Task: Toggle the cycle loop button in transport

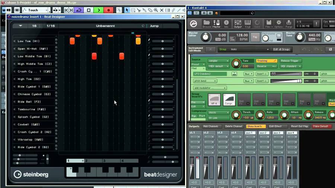Action: tap(79, 10)
